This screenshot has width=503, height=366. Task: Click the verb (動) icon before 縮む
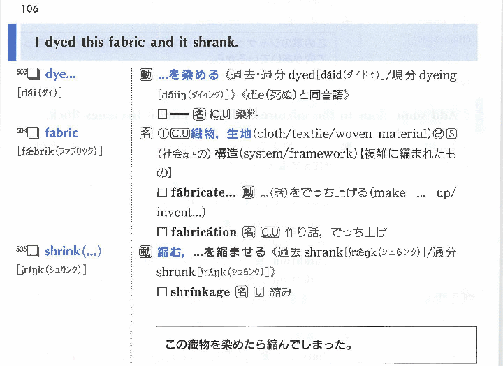click(x=146, y=252)
